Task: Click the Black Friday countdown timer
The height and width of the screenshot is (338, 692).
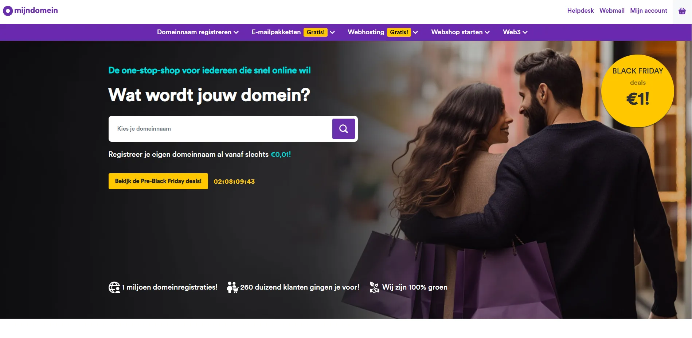Action: click(234, 182)
